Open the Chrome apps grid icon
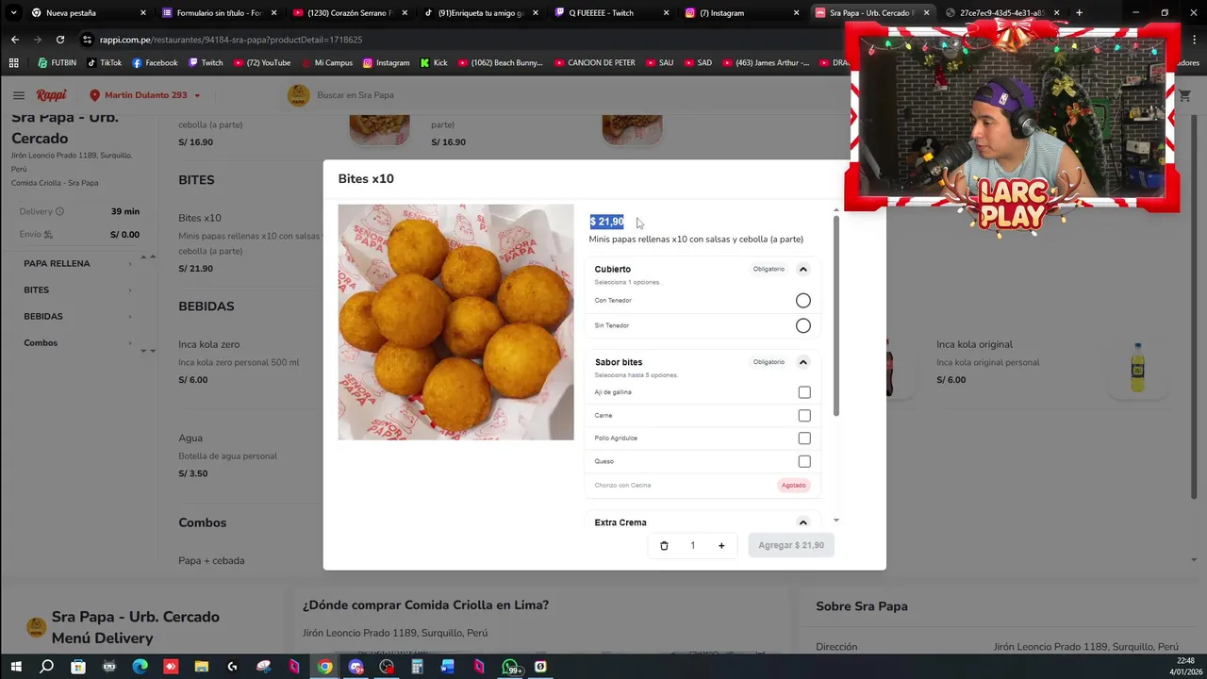 tap(13, 63)
